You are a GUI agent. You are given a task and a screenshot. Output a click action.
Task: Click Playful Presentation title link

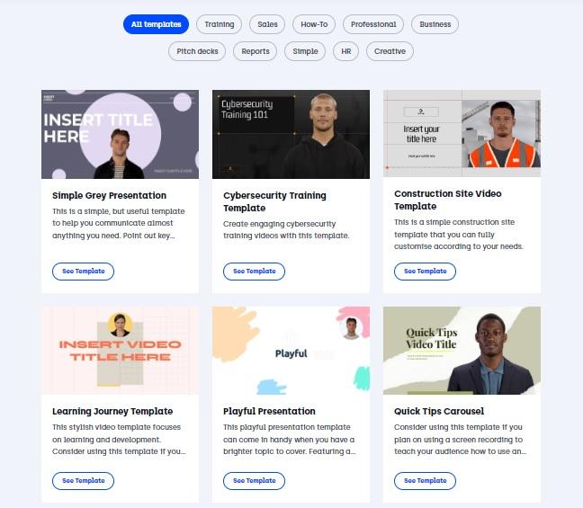pyautogui.click(x=269, y=412)
